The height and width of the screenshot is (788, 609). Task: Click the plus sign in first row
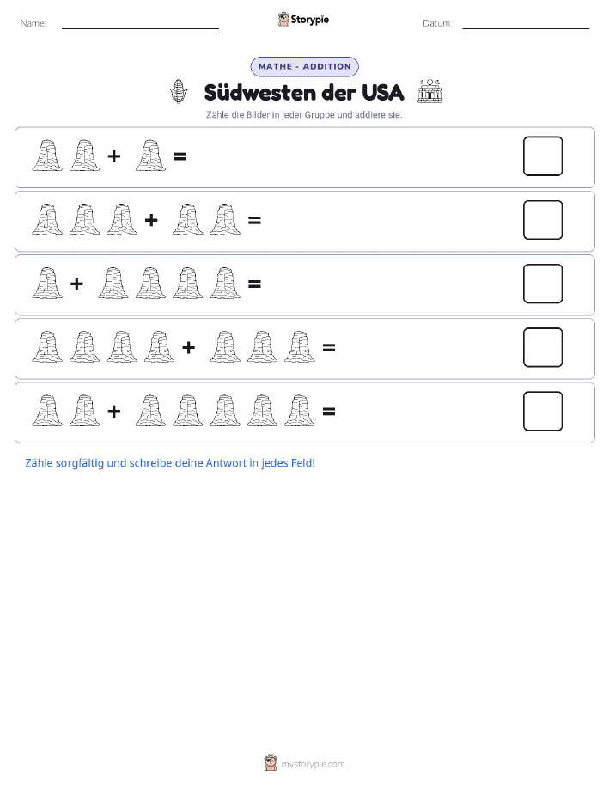click(x=114, y=156)
